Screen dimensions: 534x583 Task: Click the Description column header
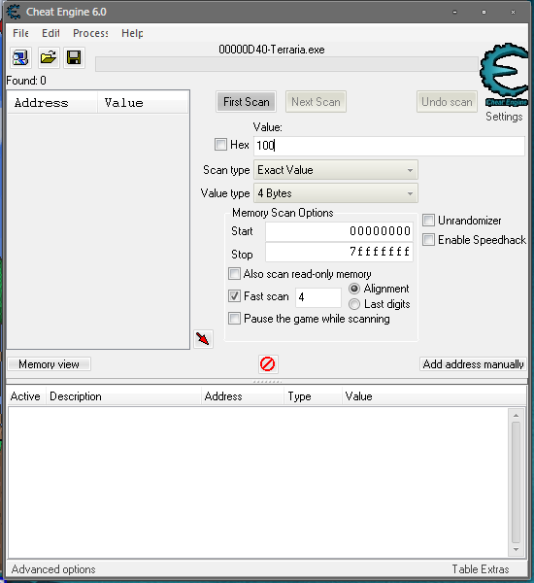123,396
